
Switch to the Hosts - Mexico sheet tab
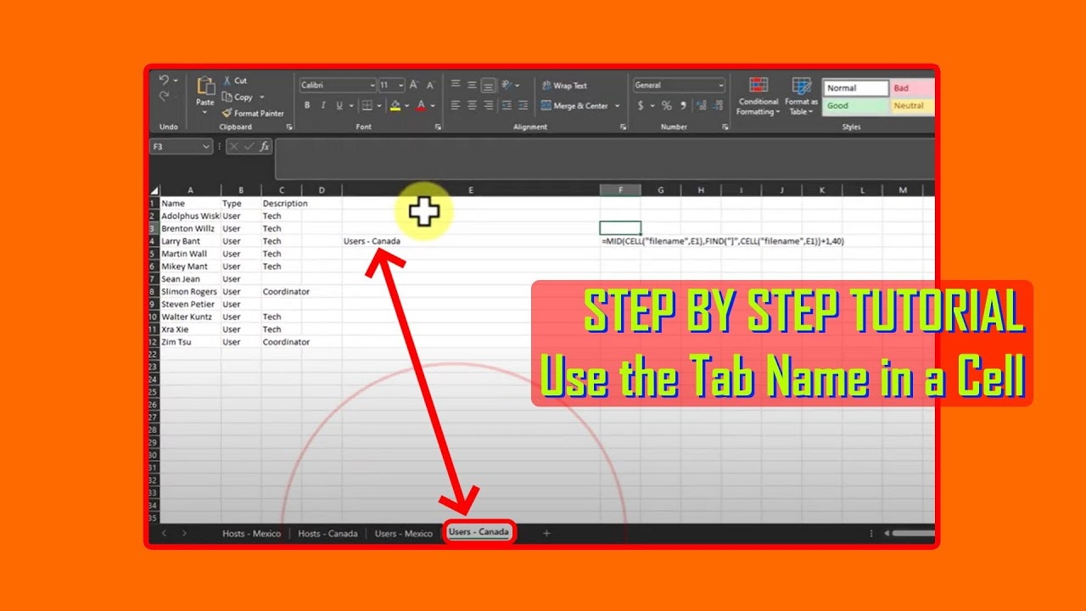pos(251,534)
